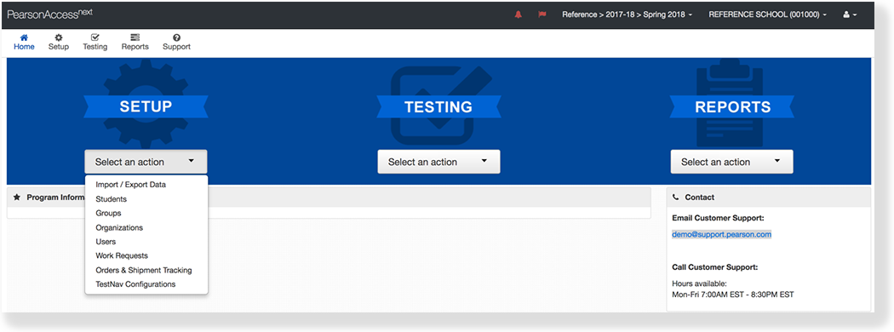
Task: Expand the Reference > 2017-18 > Spring 2018 selector
Action: click(x=628, y=14)
